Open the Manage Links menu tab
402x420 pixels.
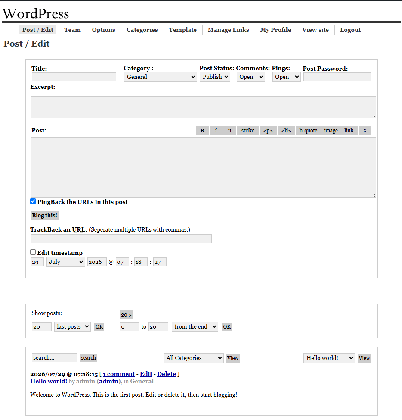228,30
